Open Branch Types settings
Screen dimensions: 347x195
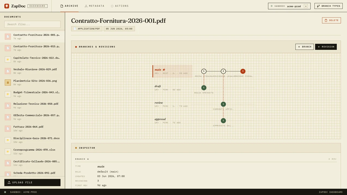329,6
